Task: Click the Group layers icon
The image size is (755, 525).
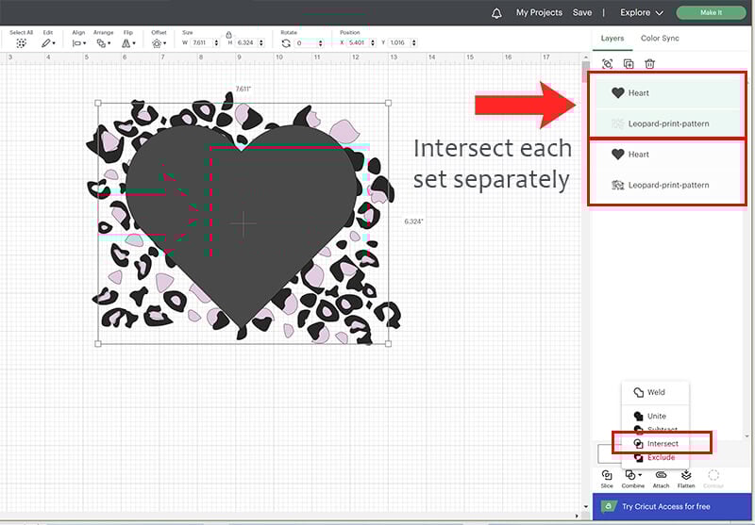Action: coord(607,64)
